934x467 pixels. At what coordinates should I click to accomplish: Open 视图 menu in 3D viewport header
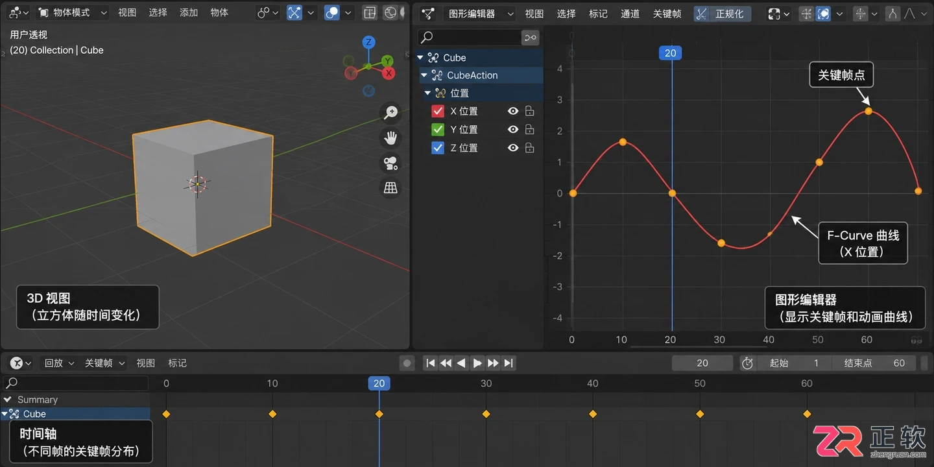point(127,12)
